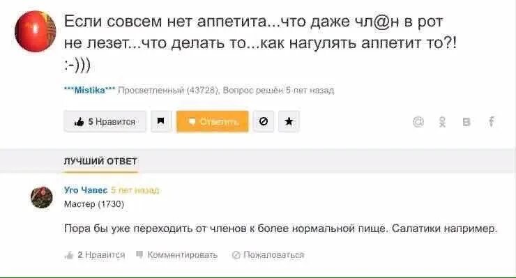Screen dimensions: 516x278
Task: Click the question title text
Action: pyautogui.click(x=260, y=43)
